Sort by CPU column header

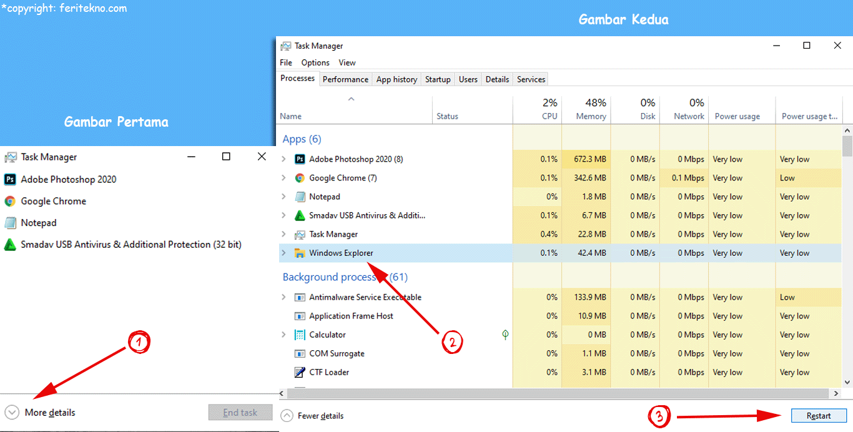(x=537, y=110)
